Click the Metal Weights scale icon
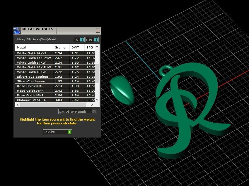The height and width of the screenshot is (186, 249). (17, 31)
